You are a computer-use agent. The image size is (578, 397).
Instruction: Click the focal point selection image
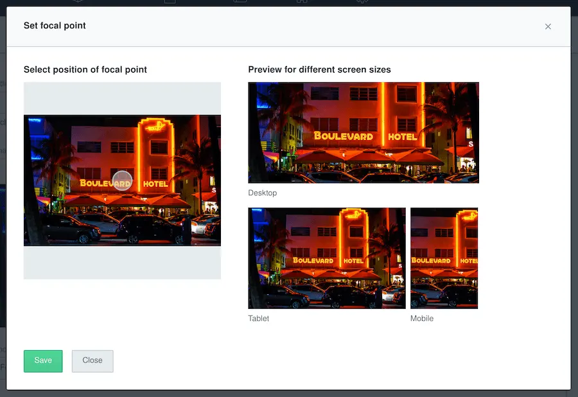(x=123, y=181)
